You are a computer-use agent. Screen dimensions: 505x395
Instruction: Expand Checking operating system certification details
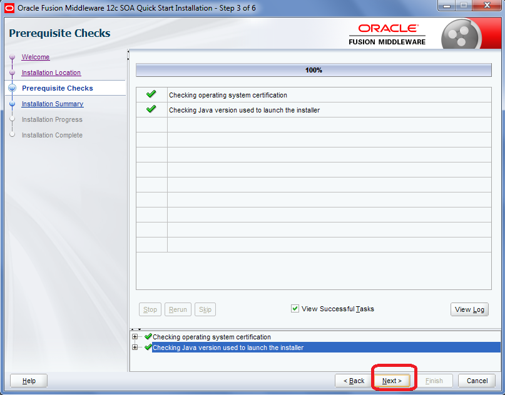(135, 337)
